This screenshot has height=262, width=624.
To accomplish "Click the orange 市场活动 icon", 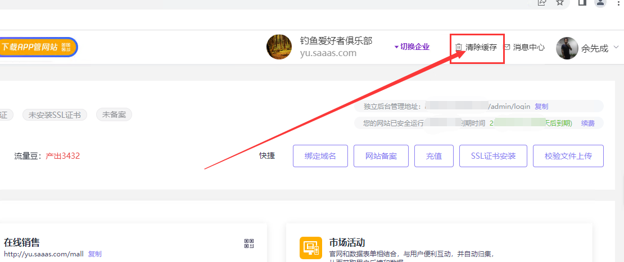I will click(x=310, y=248).
